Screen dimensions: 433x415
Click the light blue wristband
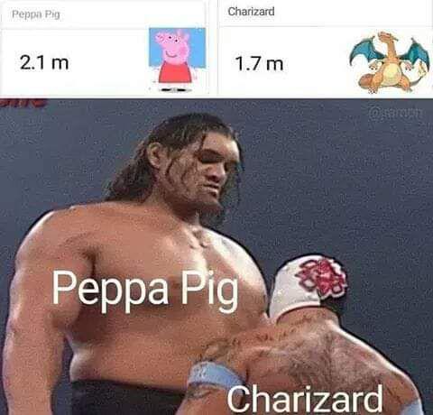coord(216,376)
